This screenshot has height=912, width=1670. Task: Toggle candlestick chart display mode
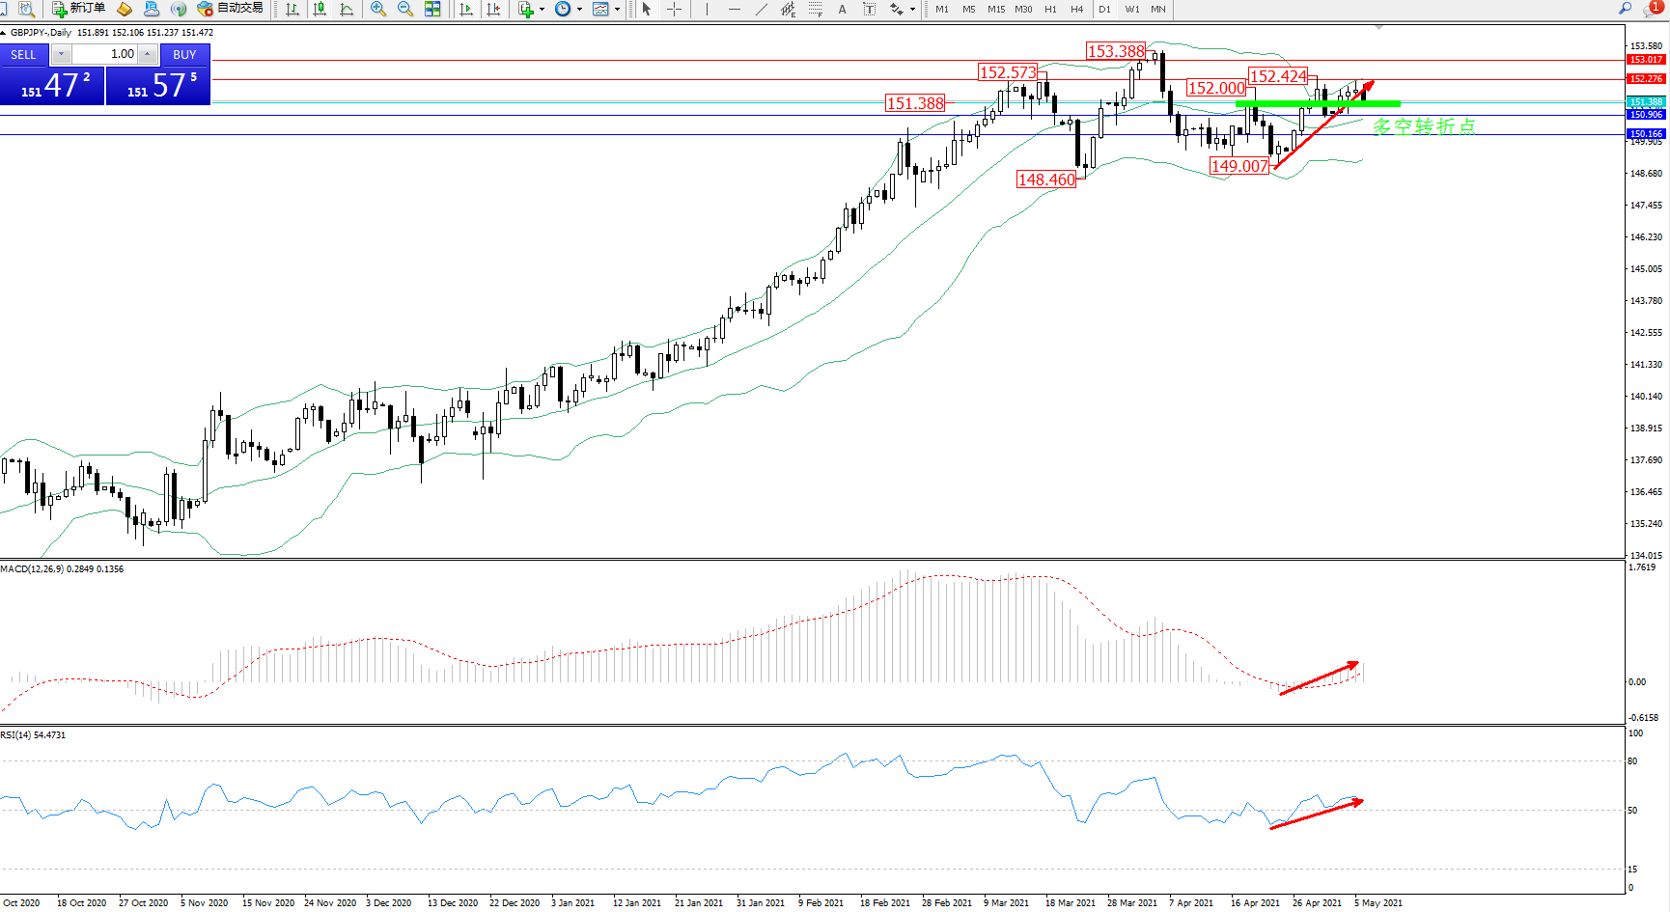pos(320,9)
